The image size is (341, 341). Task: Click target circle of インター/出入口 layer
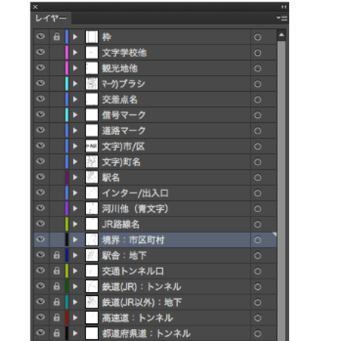pyautogui.click(x=257, y=193)
